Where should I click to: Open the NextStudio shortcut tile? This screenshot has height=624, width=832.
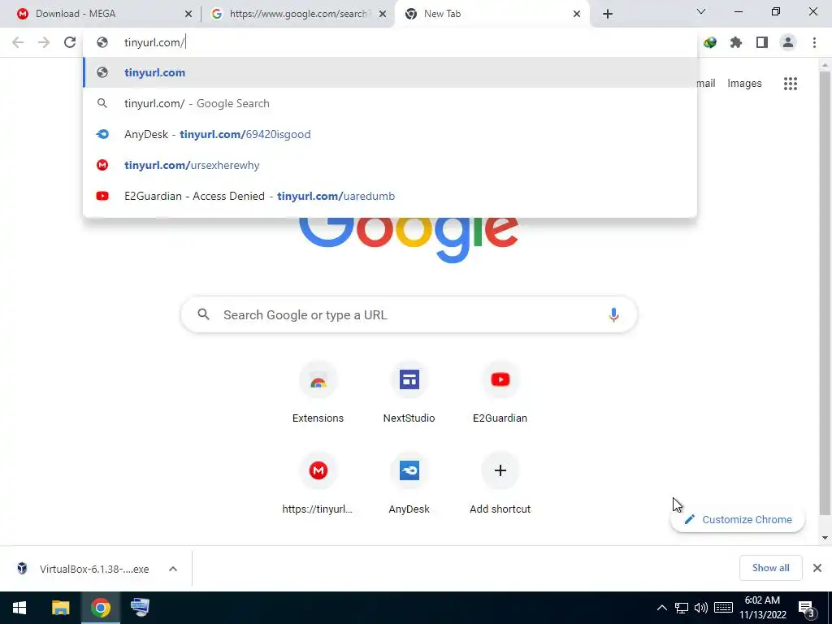(409, 393)
